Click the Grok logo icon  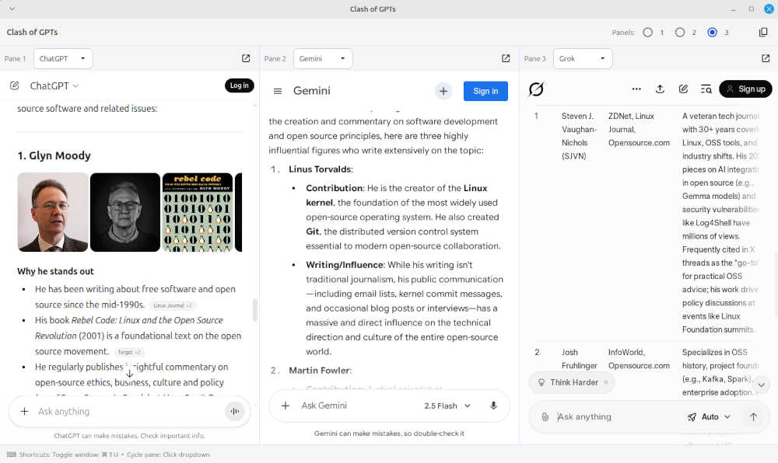tap(536, 89)
